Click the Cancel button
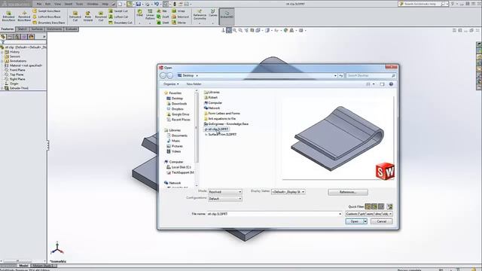The image size is (482, 271). tap(381, 221)
